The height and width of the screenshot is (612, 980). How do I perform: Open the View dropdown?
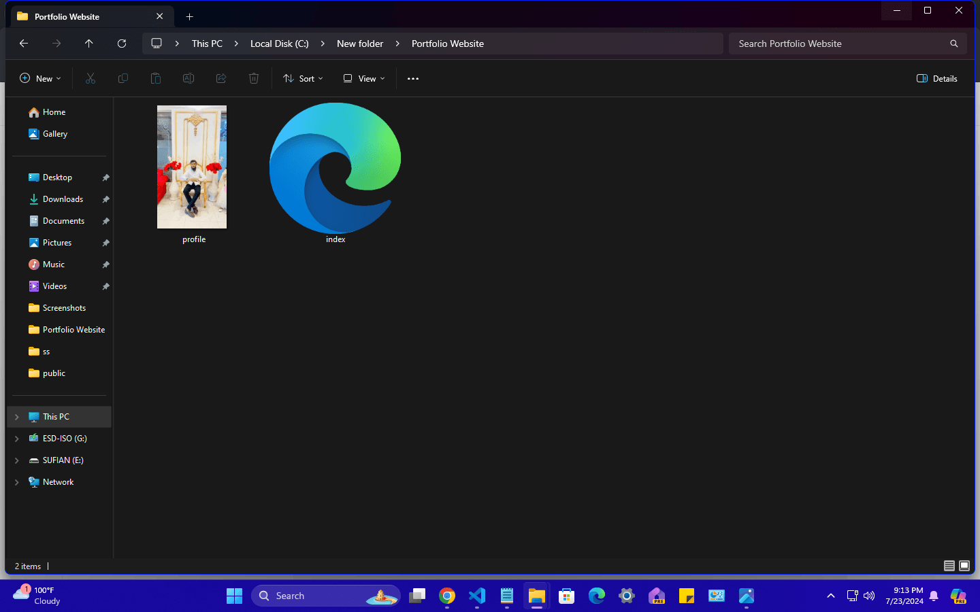point(364,79)
